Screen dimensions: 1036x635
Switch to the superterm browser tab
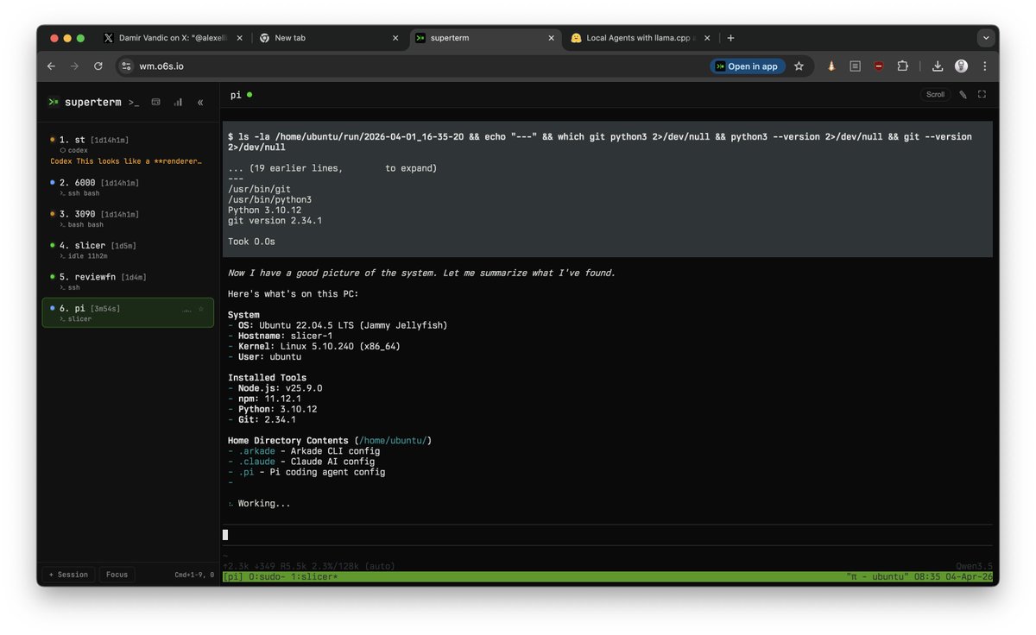click(x=485, y=38)
